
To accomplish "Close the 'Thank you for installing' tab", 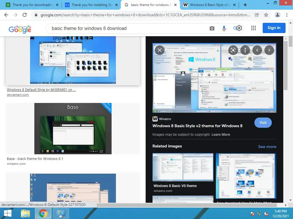I will (x=116, y=5).
